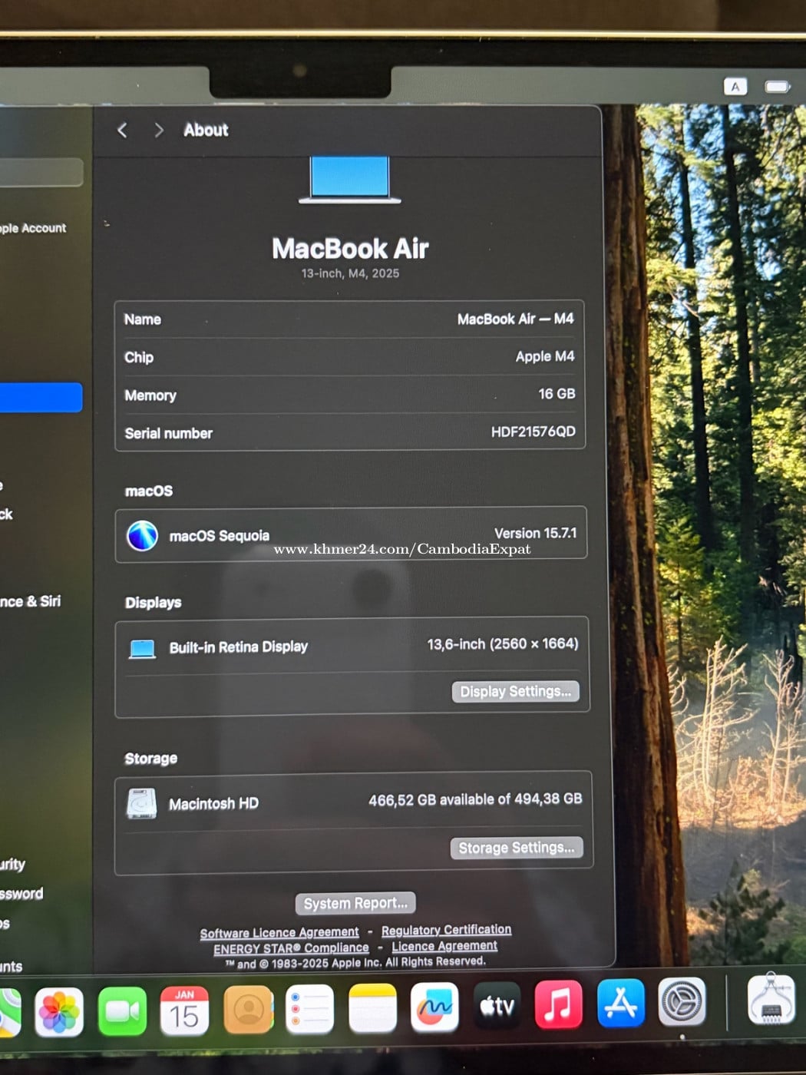Click the Name field value MacBook Air — M4
The image size is (806, 1075).
click(515, 319)
